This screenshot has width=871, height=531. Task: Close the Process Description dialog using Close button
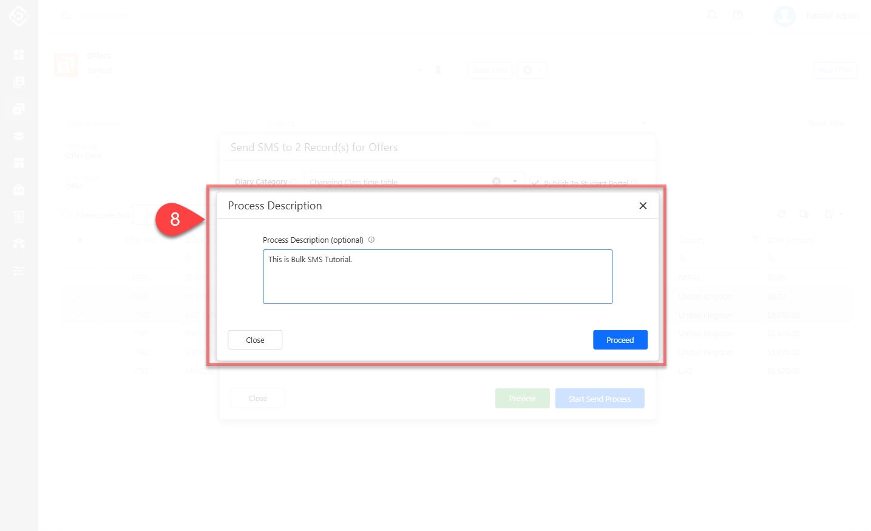click(255, 340)
